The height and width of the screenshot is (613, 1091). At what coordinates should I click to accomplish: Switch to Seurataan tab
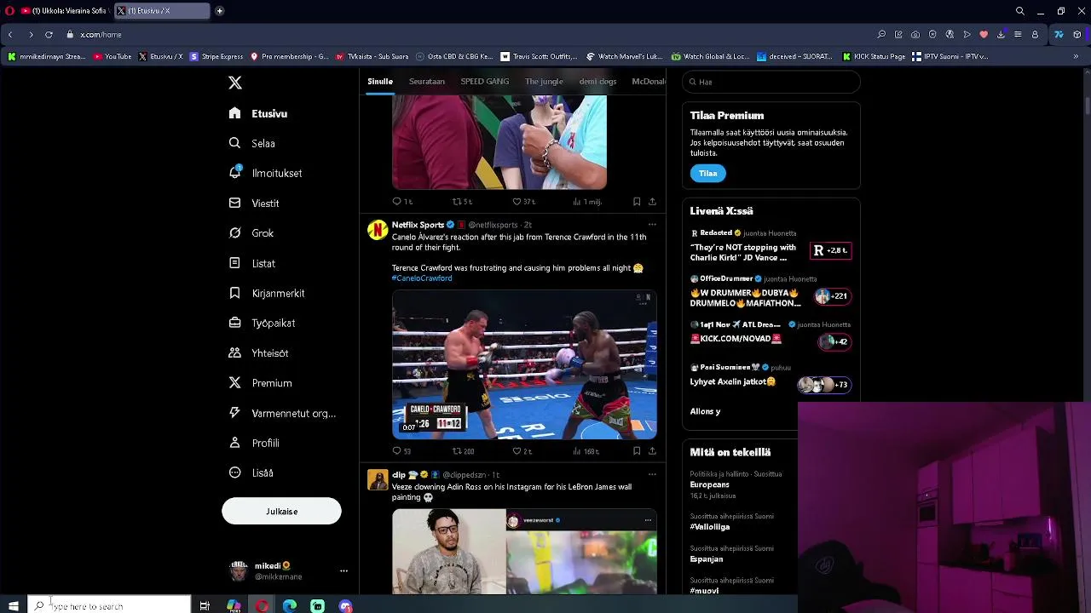[x=427, y=82]
